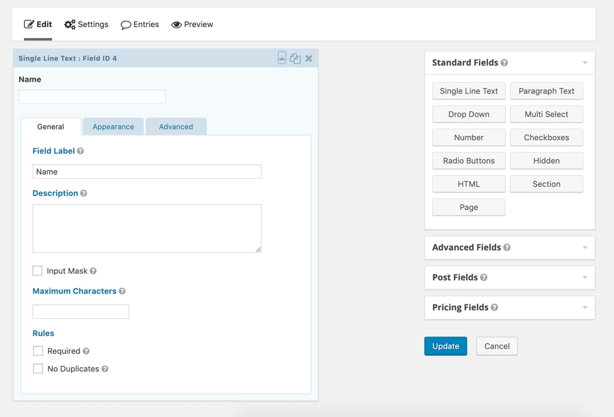Expand the Advanced Fields panel
This screenshot has width=614, height=417.
585,247
